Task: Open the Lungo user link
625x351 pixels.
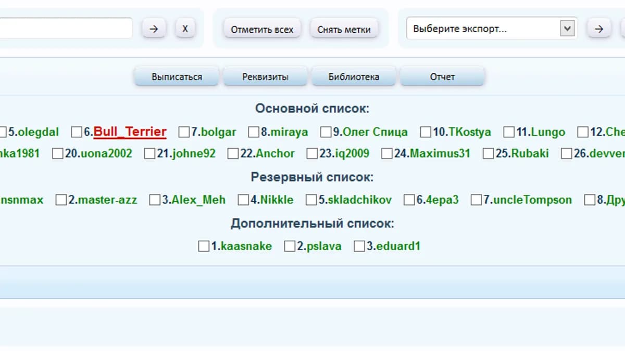Action: pyautogui.click(x=548, y=132)
